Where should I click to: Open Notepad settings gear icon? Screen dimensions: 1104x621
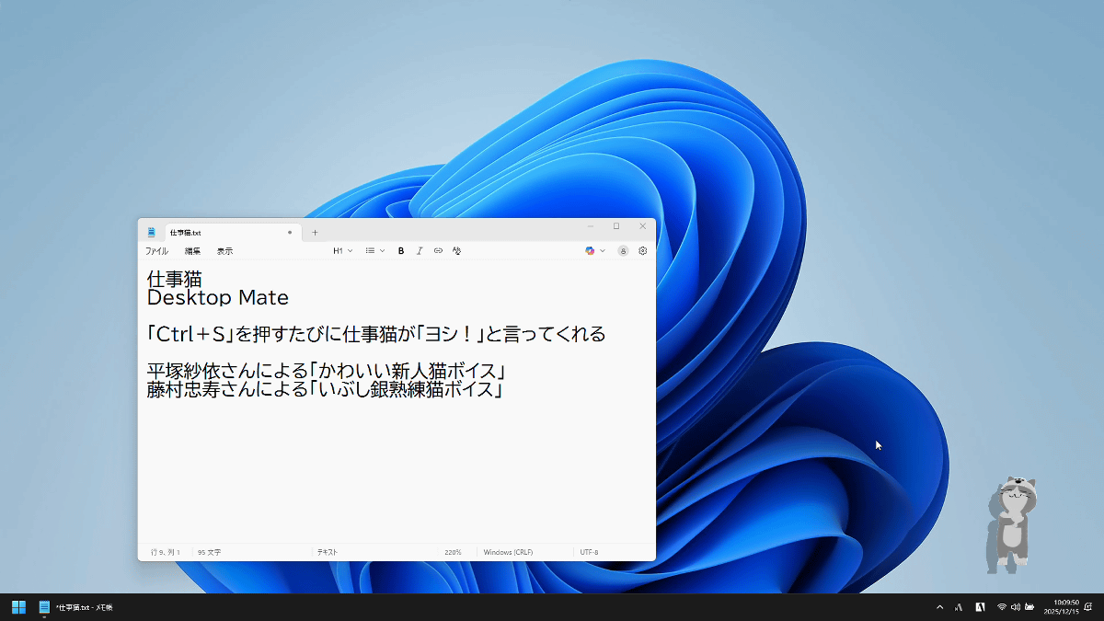[643, 250]
